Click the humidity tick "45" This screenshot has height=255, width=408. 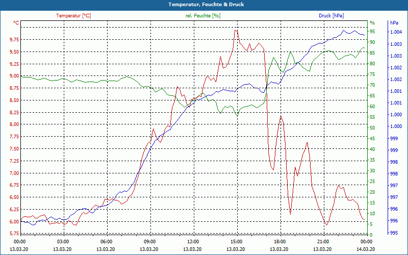tap(372, 139)
